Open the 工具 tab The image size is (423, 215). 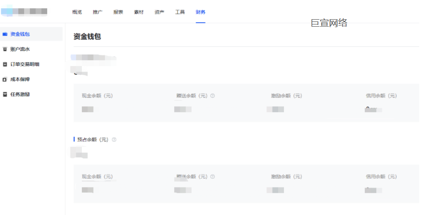point(180,12)
